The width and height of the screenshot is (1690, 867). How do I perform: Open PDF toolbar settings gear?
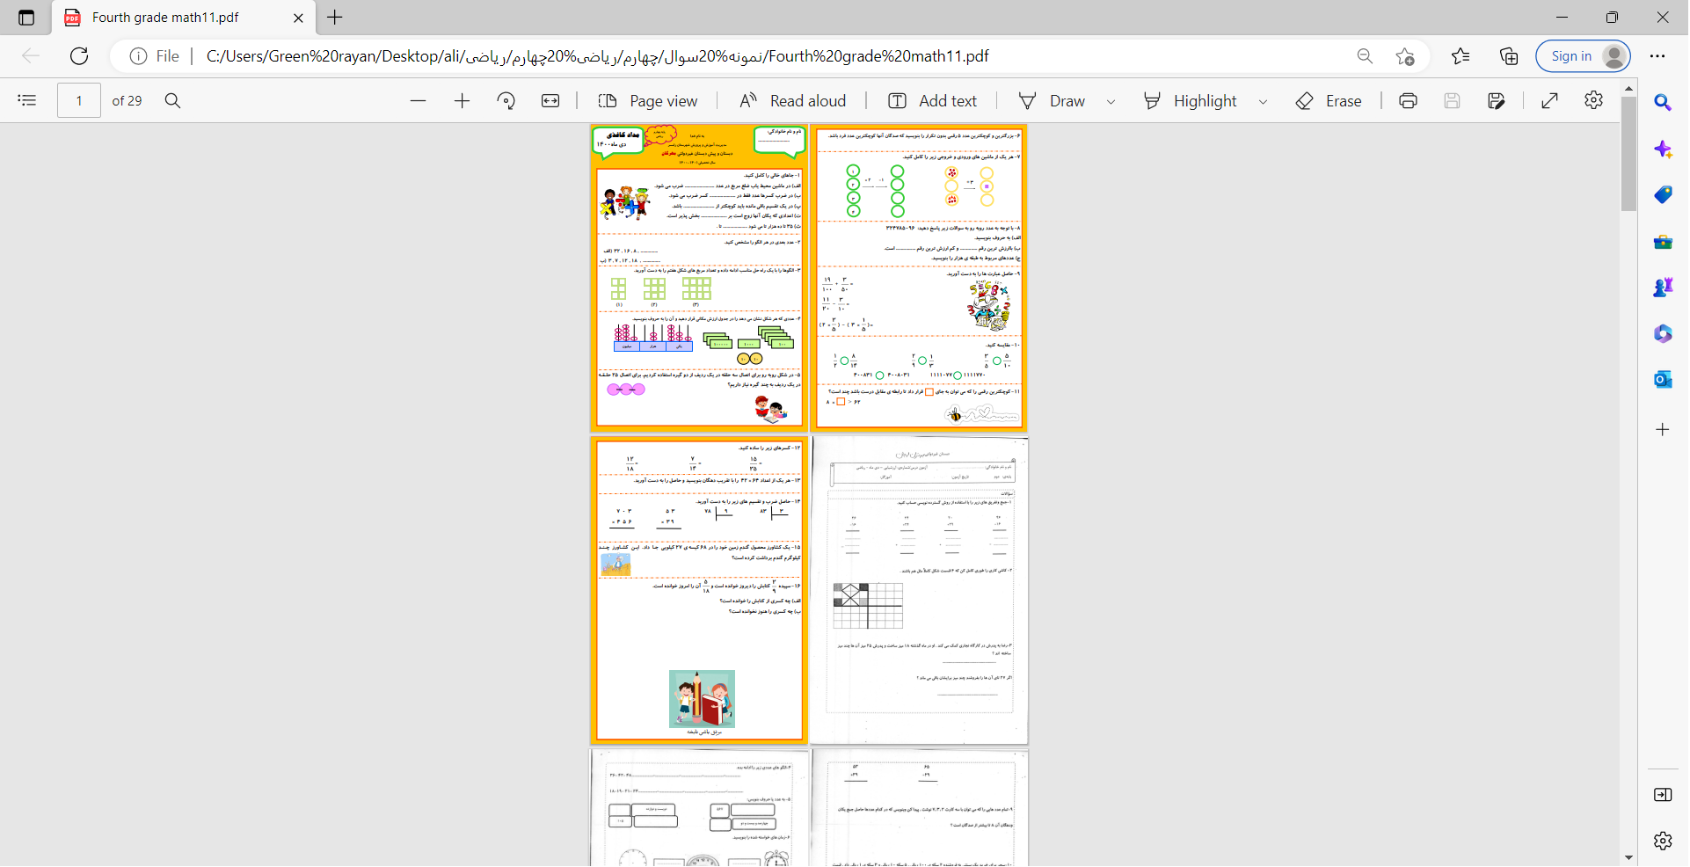point(1593,100)
